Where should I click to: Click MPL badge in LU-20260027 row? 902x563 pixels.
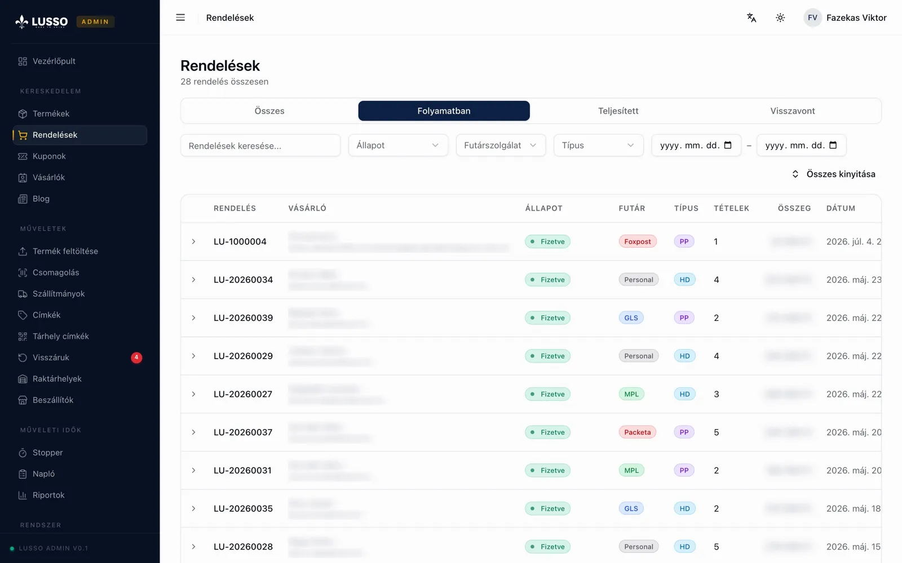point(631,394)
